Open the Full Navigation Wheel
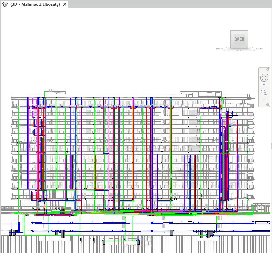This screenshot has width=272, height=253. point(264,77)
